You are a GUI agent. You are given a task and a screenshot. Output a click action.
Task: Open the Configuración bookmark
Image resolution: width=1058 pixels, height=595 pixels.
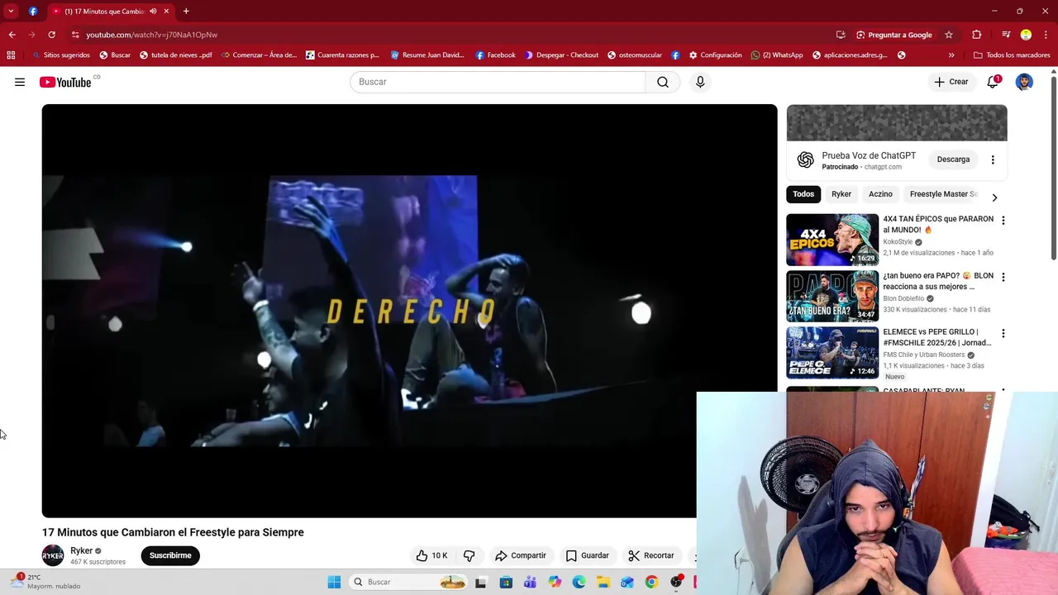715,55
